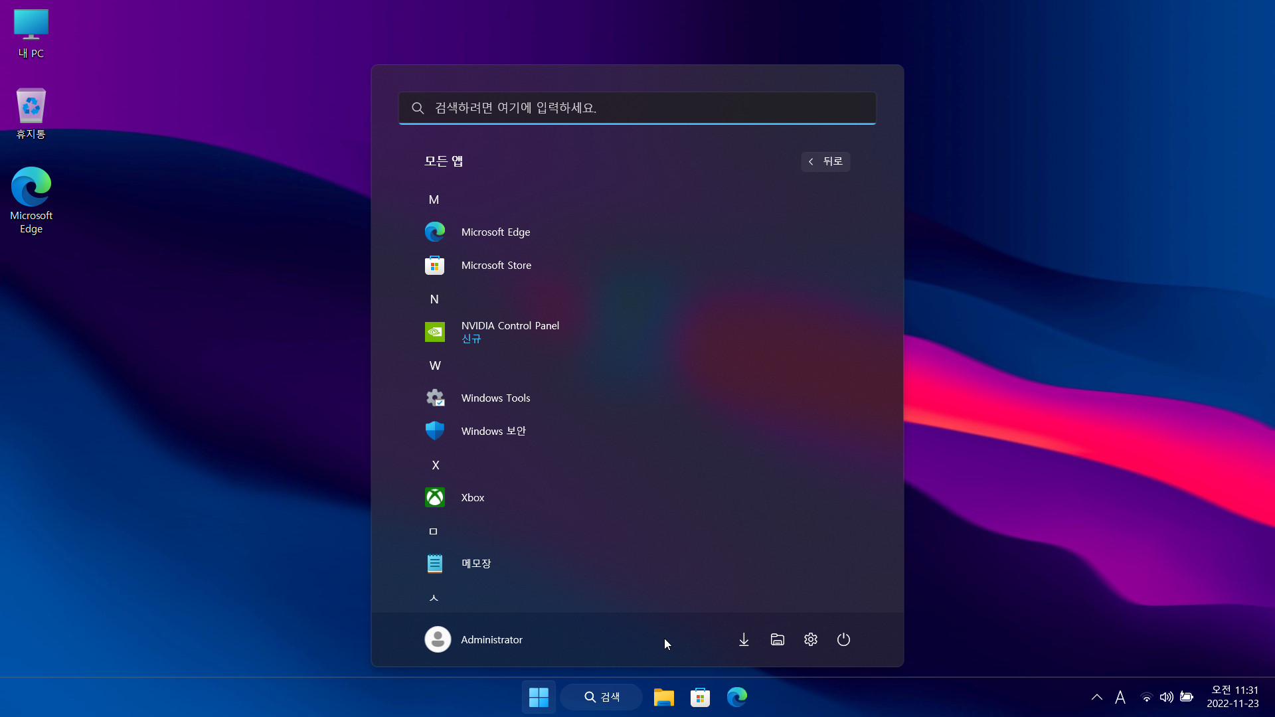
Task: Open File Explorer from the taskbar
Action: (664, 697)
